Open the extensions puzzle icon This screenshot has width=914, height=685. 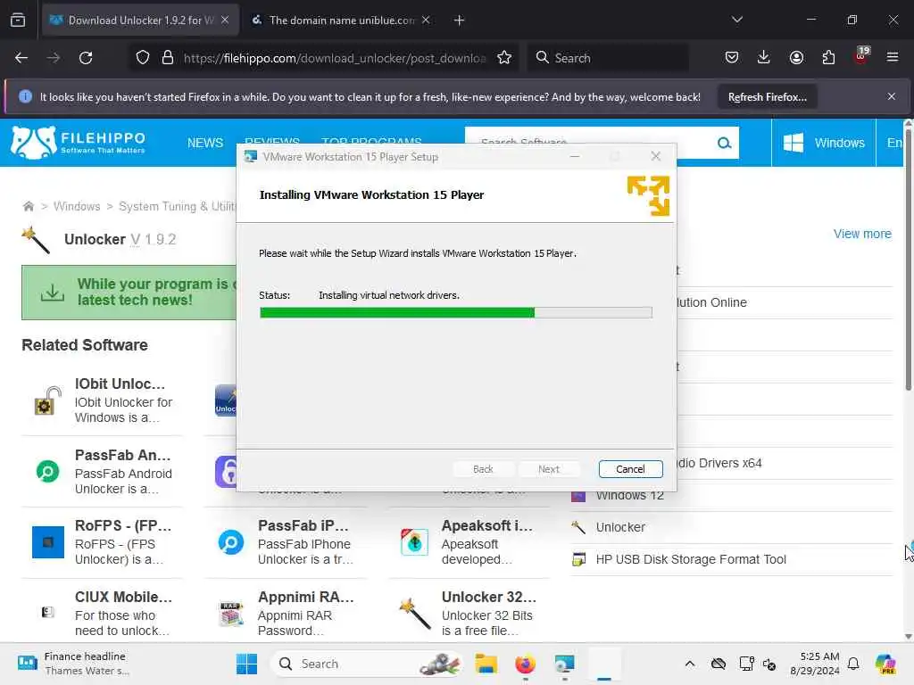coord(828,58)
